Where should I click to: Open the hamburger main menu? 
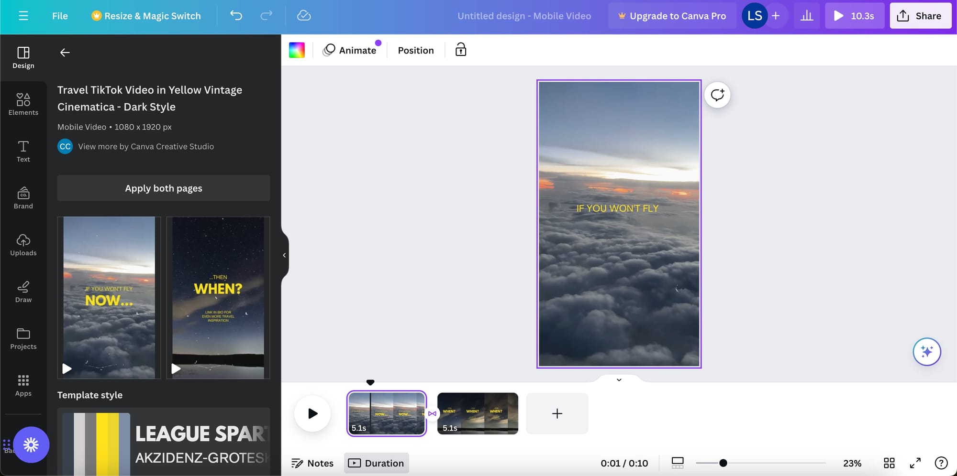(x=23, y=16)
